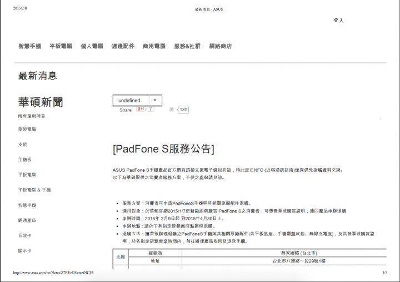The image size is (400, 282).
Task: Select 所有最新消息 in sidebar
Action: click(32, 116)
